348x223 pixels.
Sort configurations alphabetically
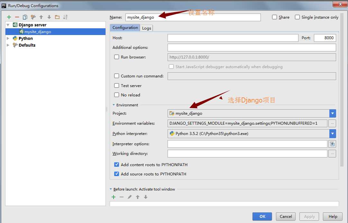point(65,17)
